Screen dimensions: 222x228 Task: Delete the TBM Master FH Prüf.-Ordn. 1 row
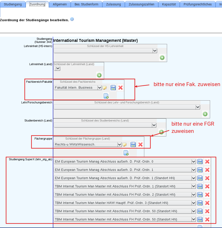207,186
